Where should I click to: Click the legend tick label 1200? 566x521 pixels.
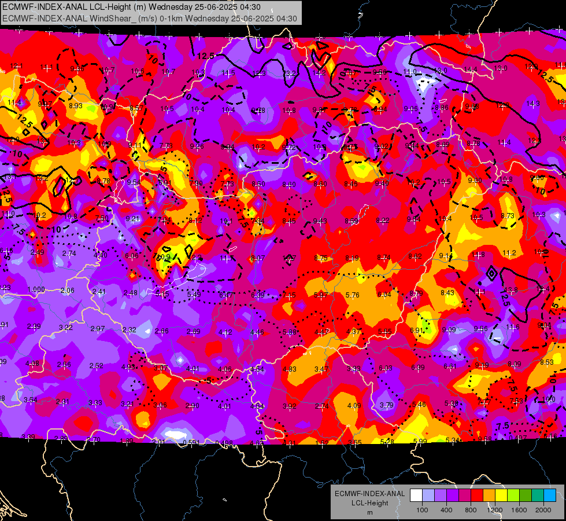[495, 510]
